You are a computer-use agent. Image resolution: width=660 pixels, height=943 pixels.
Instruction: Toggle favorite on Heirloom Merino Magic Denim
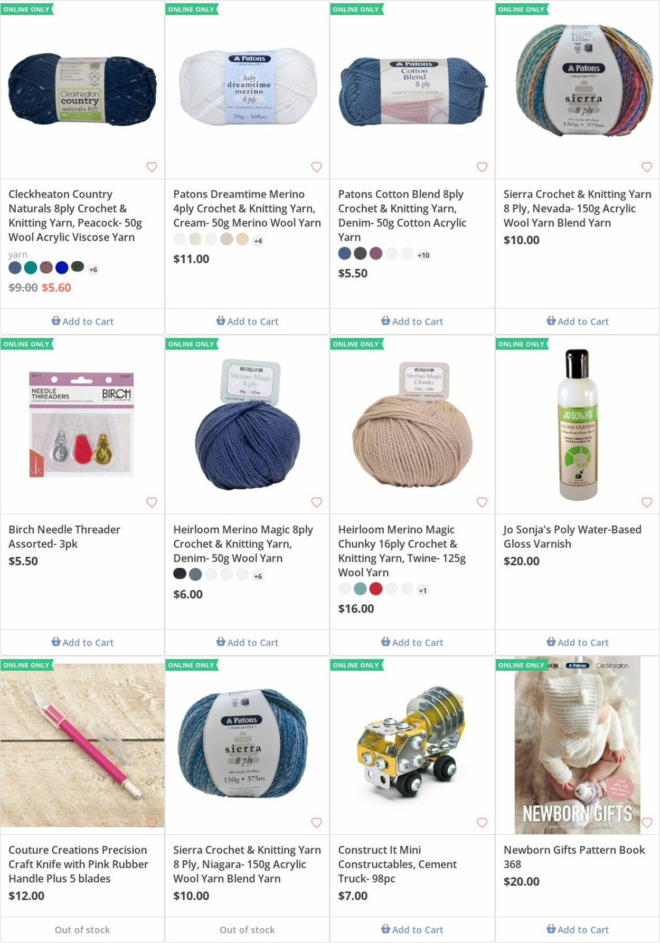click(x=316, y=502)
